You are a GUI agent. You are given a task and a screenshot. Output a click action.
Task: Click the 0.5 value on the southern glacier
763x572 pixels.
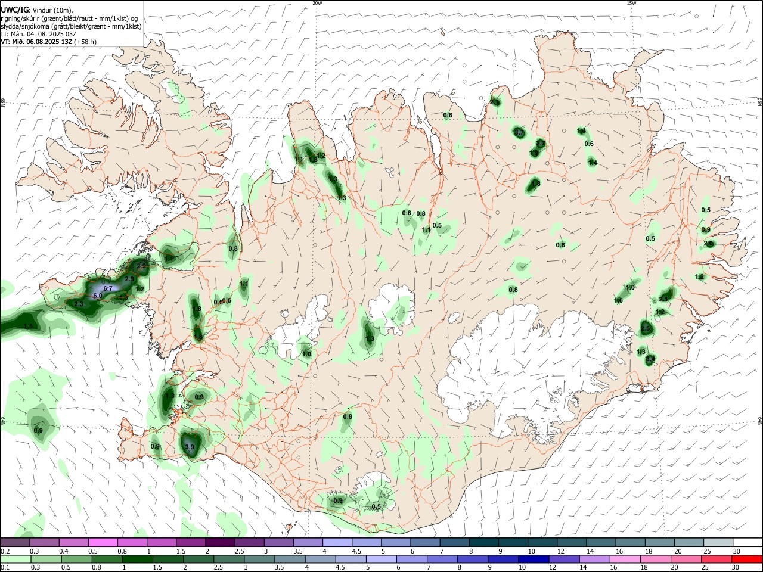click(x=376, y=507)
